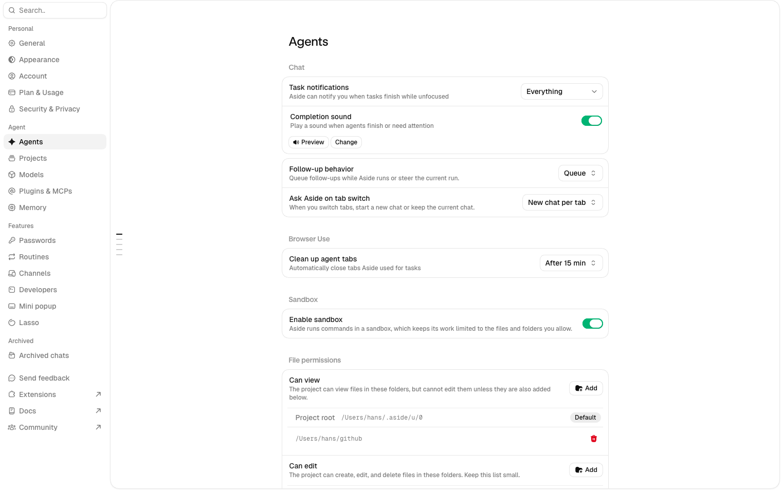Open Extensions via its external arrow icon

[98, 394]
